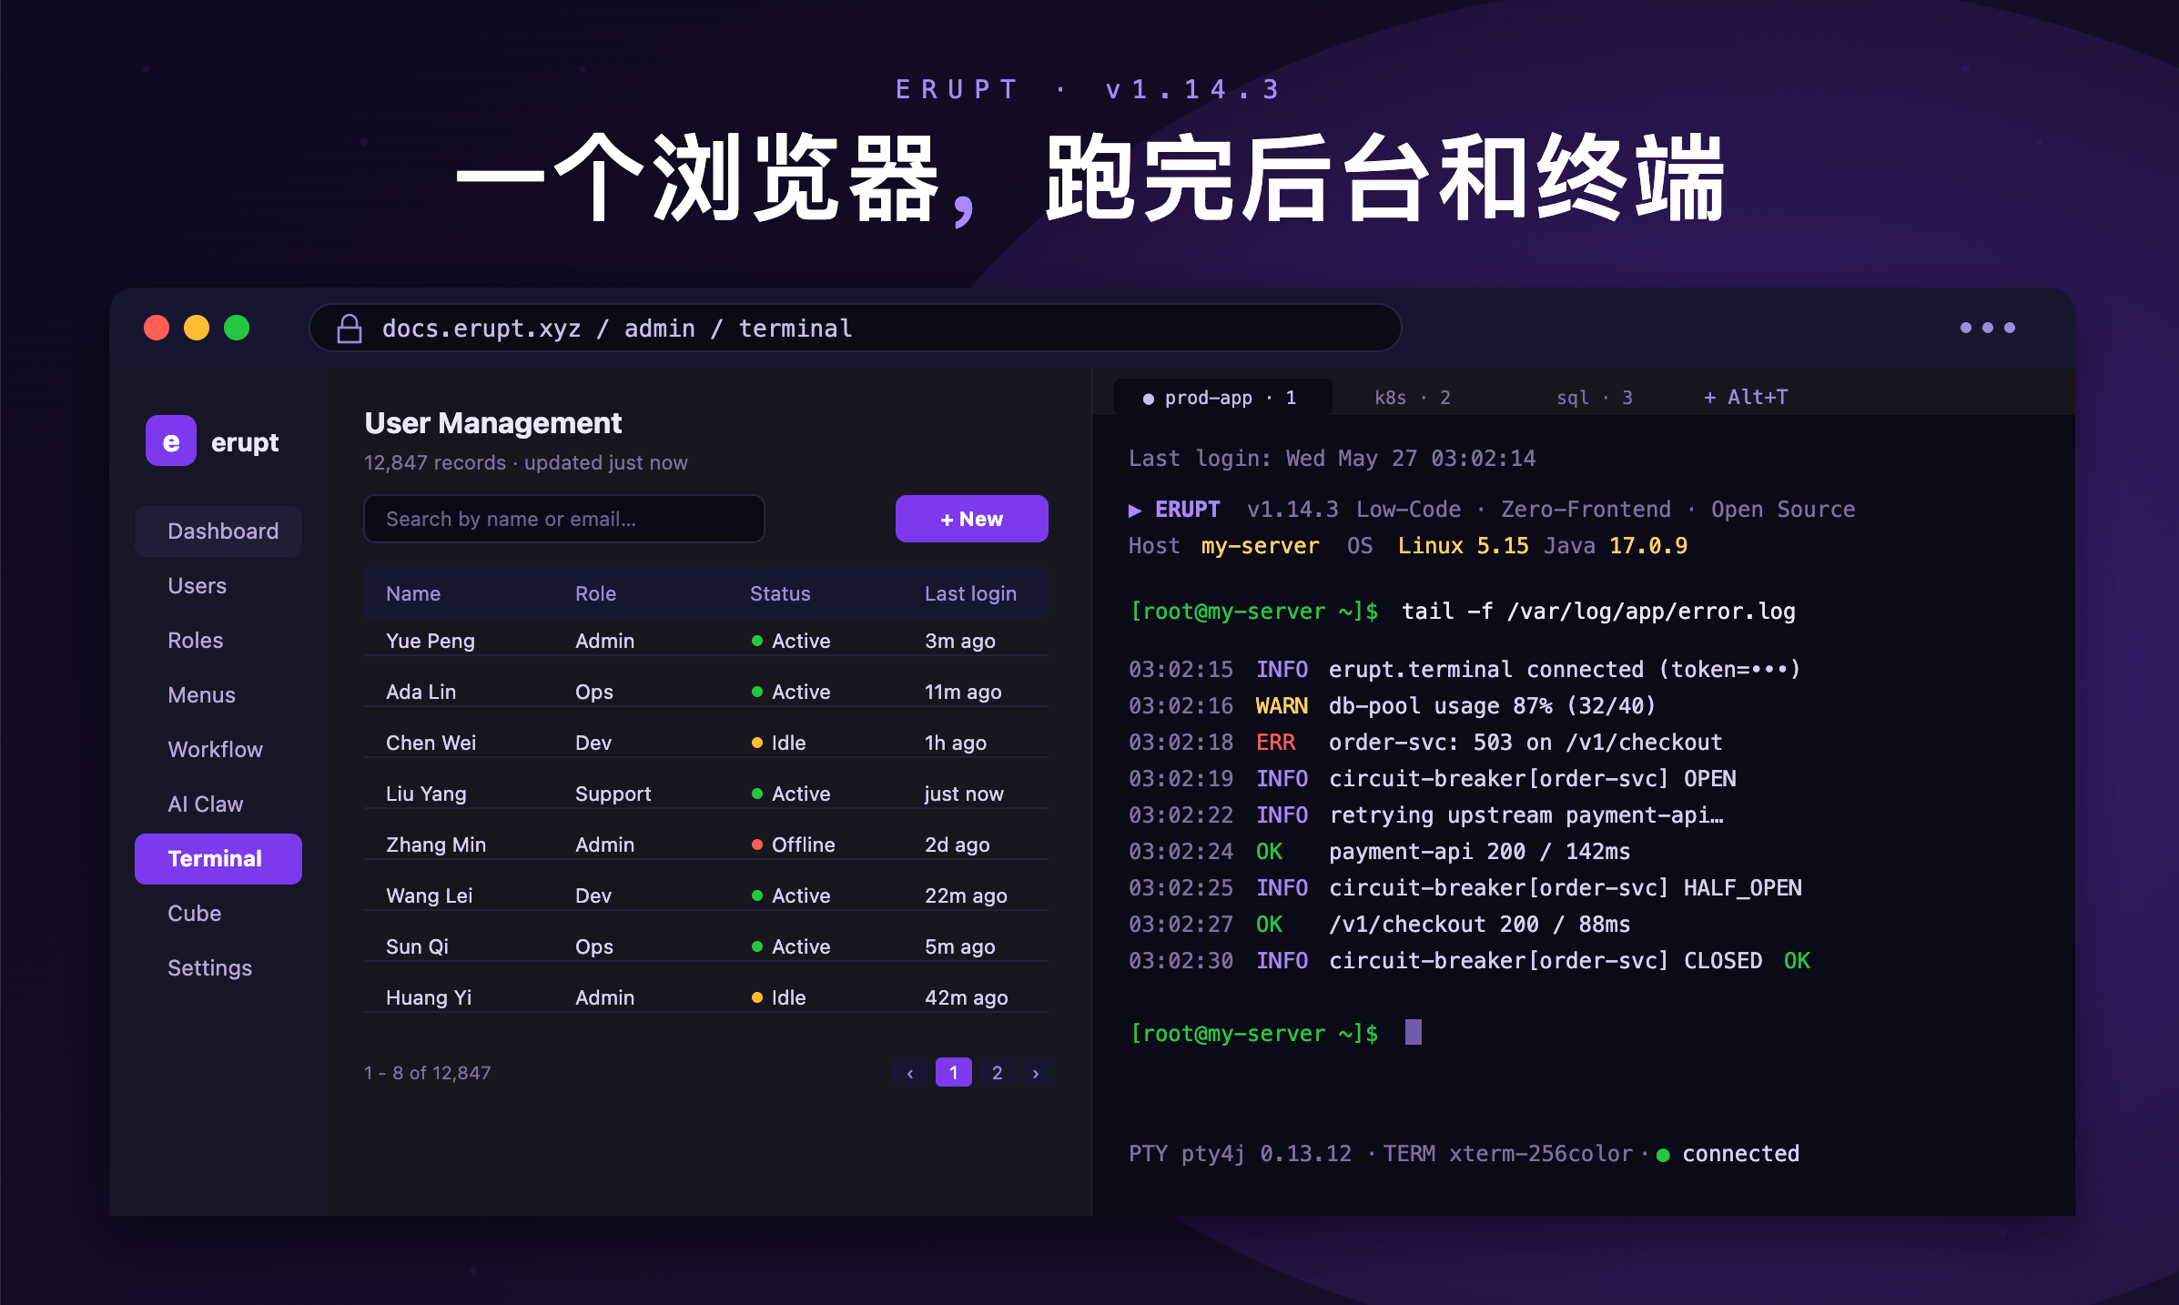Click the tail -f error.log command
Viewport: 2179px width, 1305px height.
[x=1598, y=611]
